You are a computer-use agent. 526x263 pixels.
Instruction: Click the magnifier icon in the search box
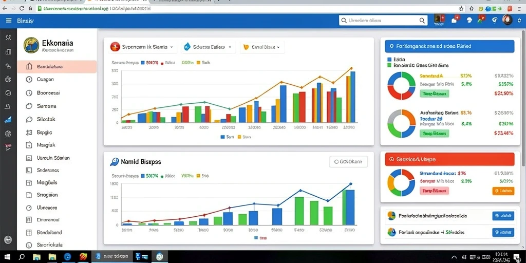point(422,21)
